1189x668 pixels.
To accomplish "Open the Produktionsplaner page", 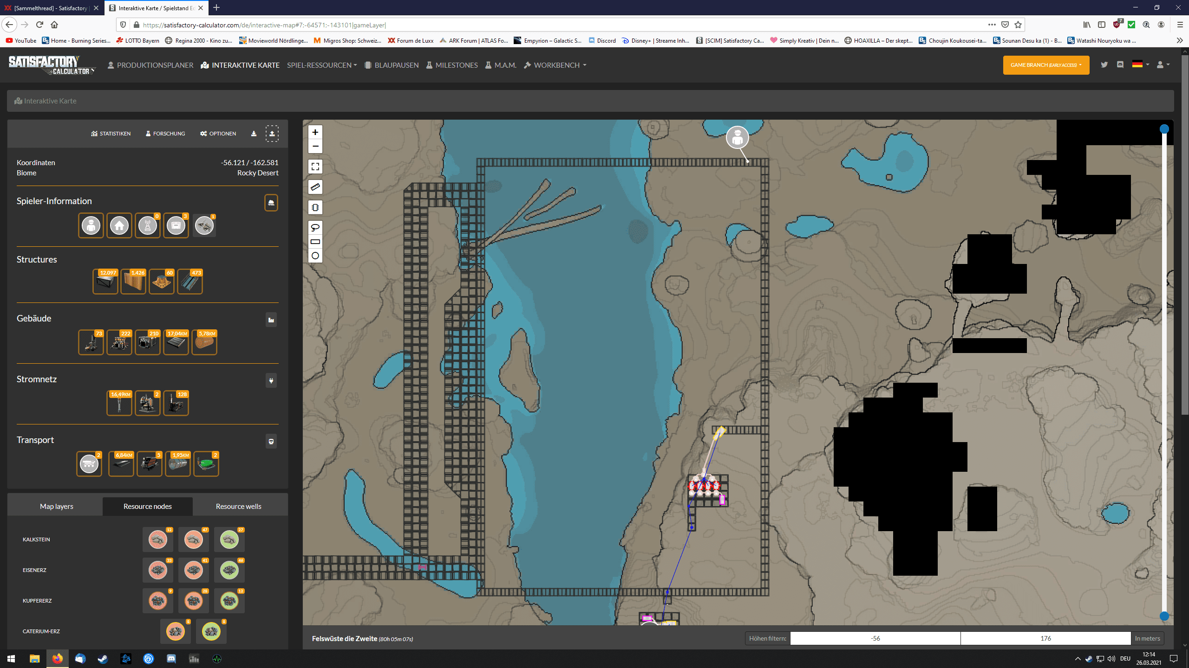I will click(x=150, y=65).
